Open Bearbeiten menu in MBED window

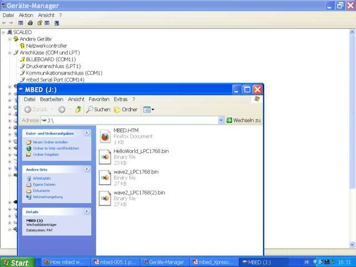(52, 99)
